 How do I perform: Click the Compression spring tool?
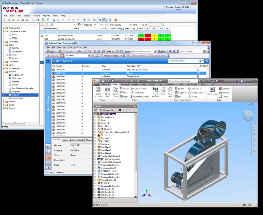coord(212,91)
